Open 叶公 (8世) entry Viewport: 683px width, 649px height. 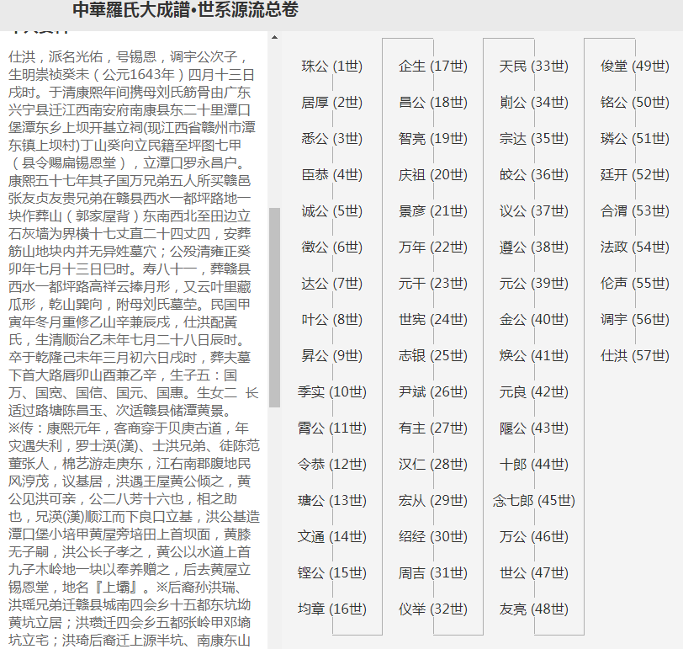pos(332,320)
